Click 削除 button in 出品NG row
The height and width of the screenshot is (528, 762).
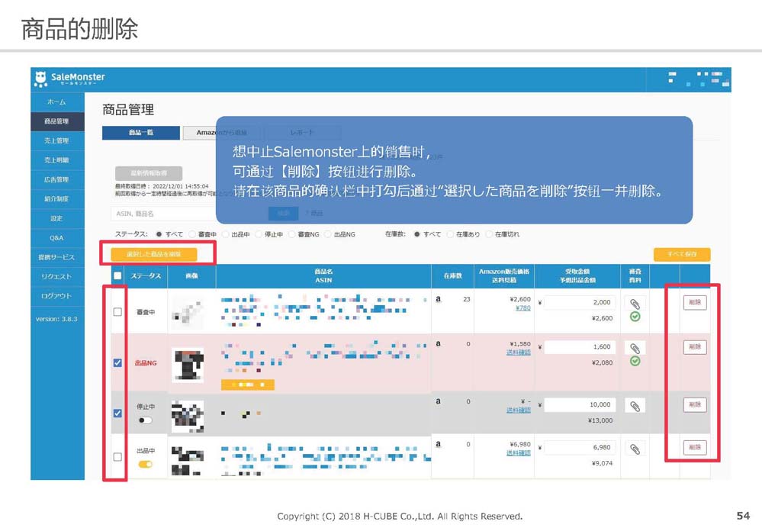point(695,347)
